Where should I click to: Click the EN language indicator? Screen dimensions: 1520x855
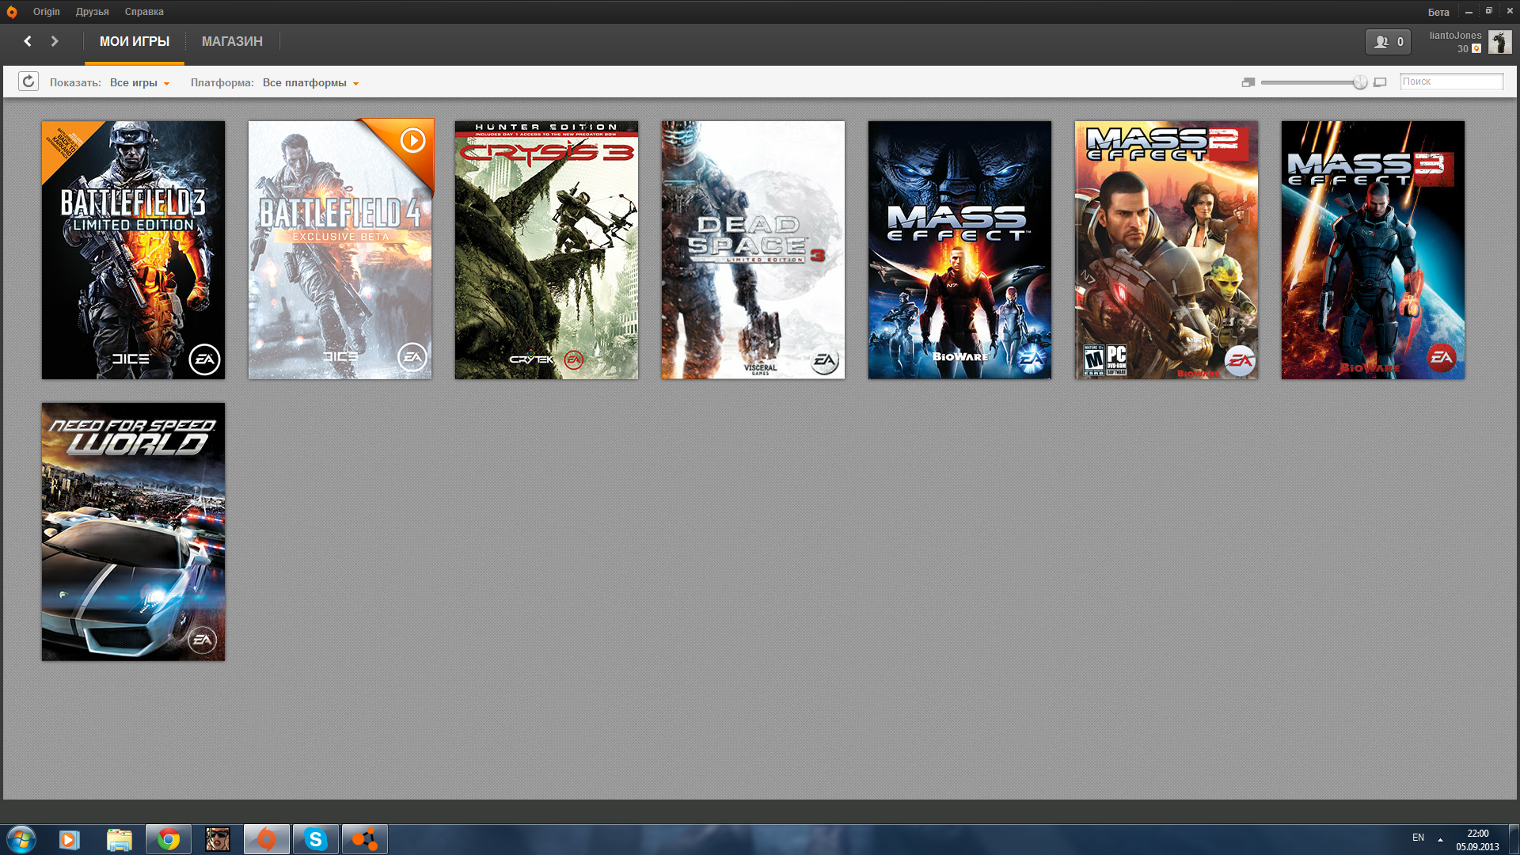[1418, 838]
